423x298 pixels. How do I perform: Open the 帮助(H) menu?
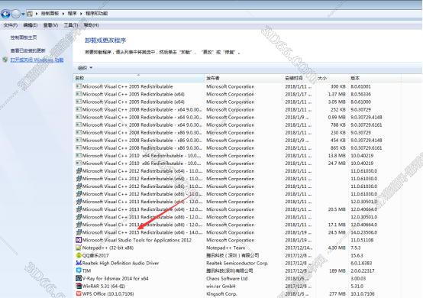point(91,25)
